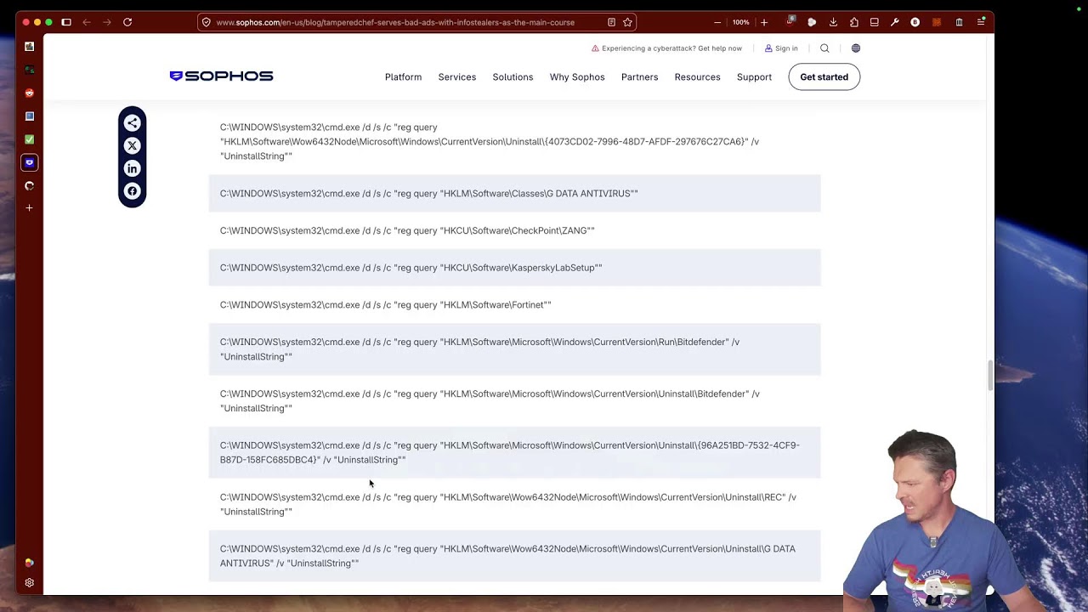The width and height of the screenshot is (1088, 612).
Task: Open a new tab with sidebar plus
Action: click(30, 207)
